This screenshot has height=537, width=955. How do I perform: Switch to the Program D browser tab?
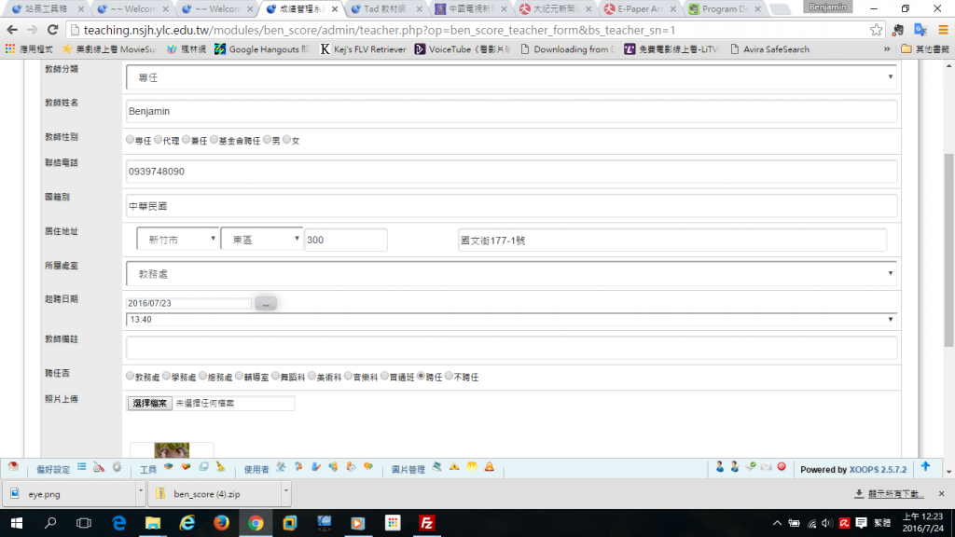[722, 9]
